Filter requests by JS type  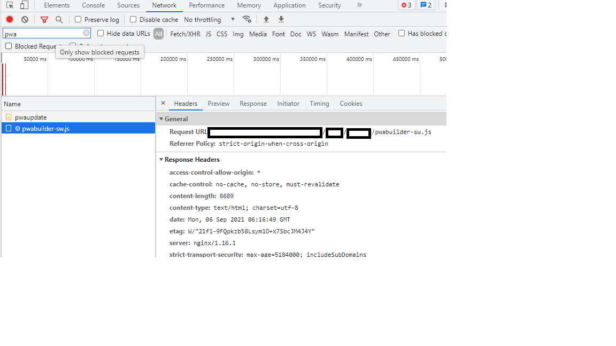pyautogui.click(x=208, y=33)
